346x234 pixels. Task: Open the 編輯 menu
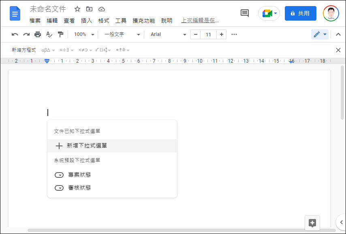click(52, 21)
